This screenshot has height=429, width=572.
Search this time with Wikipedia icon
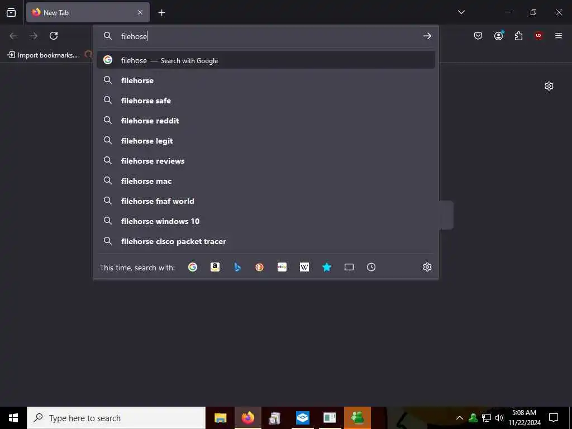point(304,267)
